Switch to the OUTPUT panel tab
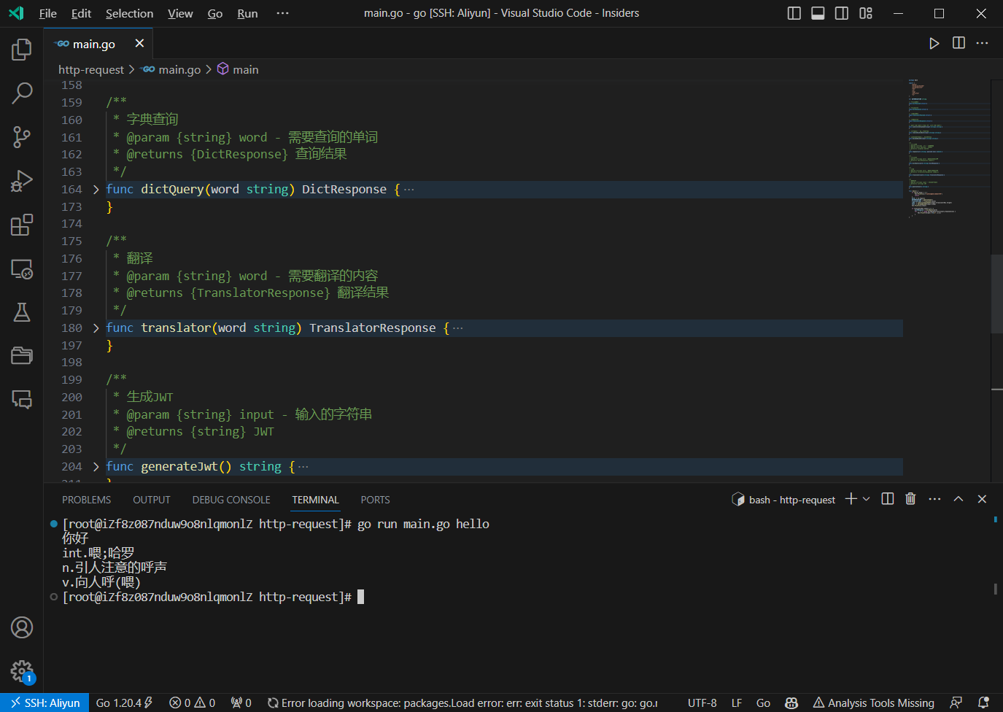Image resolution: width=1003 pixels, height=712 pixels. pos(152,500)
